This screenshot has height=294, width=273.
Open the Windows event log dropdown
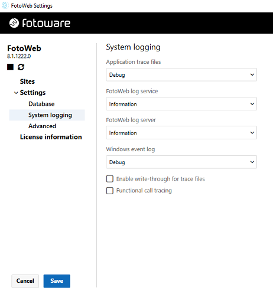(181, 162)
